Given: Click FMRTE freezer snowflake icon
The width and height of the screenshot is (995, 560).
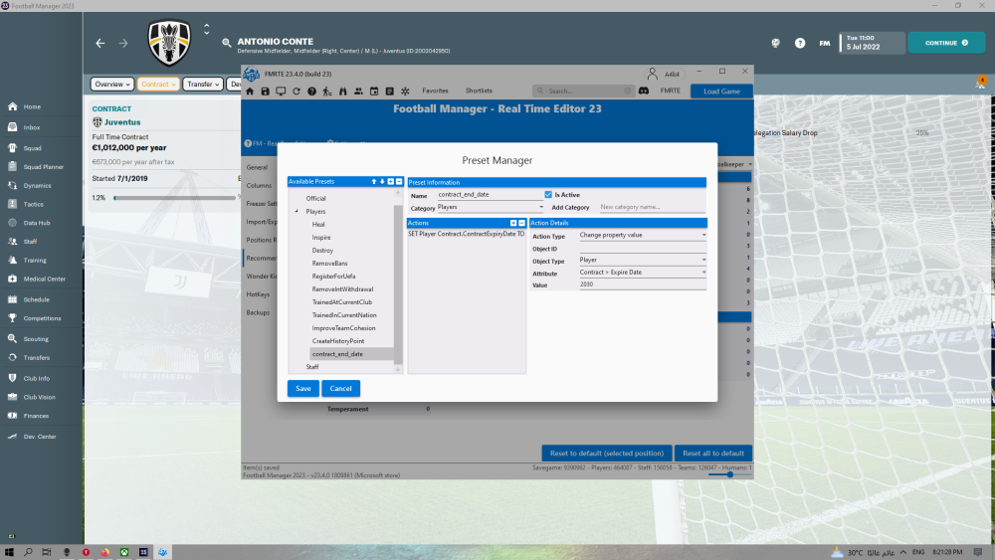Looking at the screenshot, I should (x=405, y=92).
